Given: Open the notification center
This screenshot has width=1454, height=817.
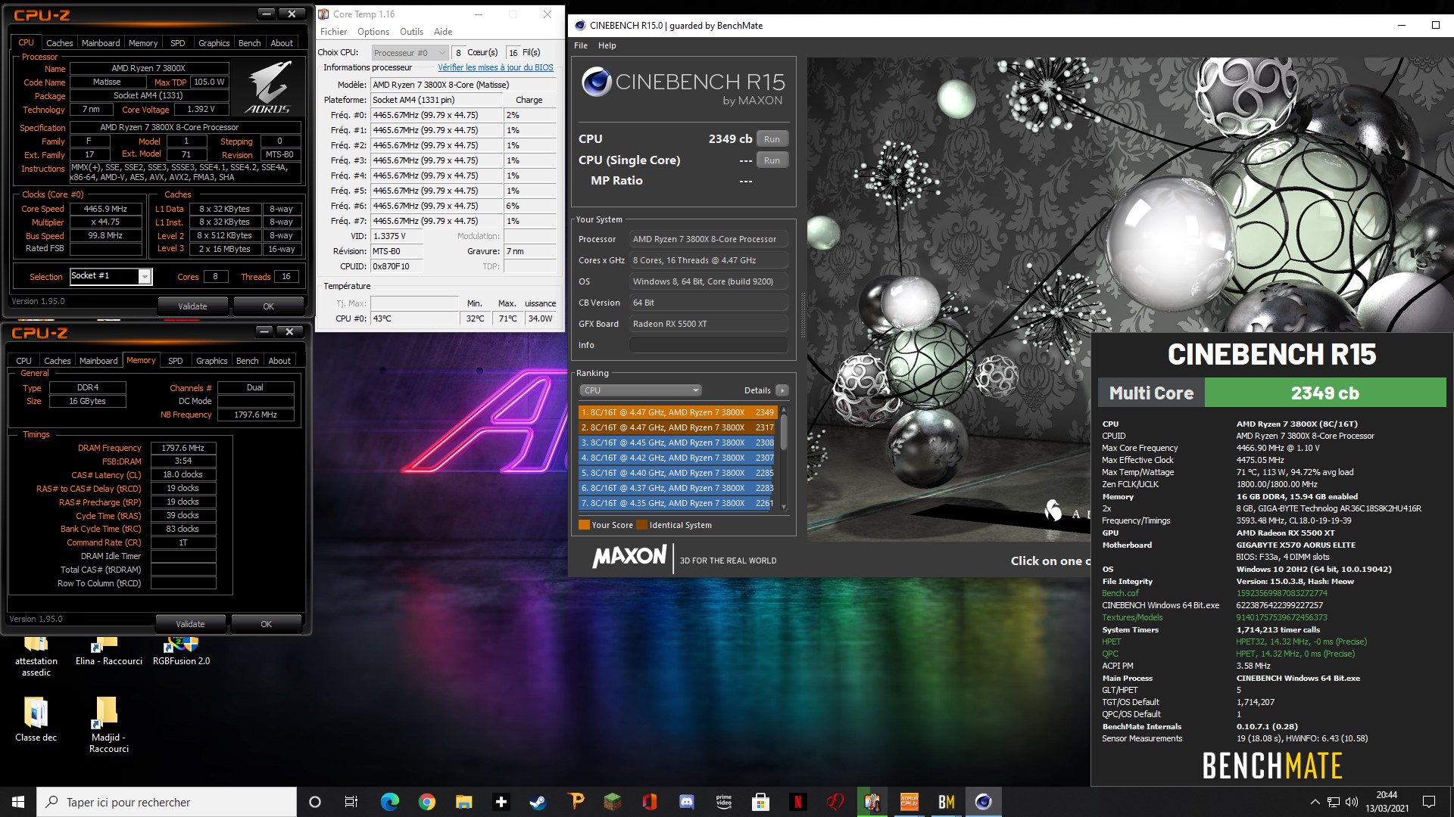Looking at the screenshot, I should click(x=1429, y=802).
